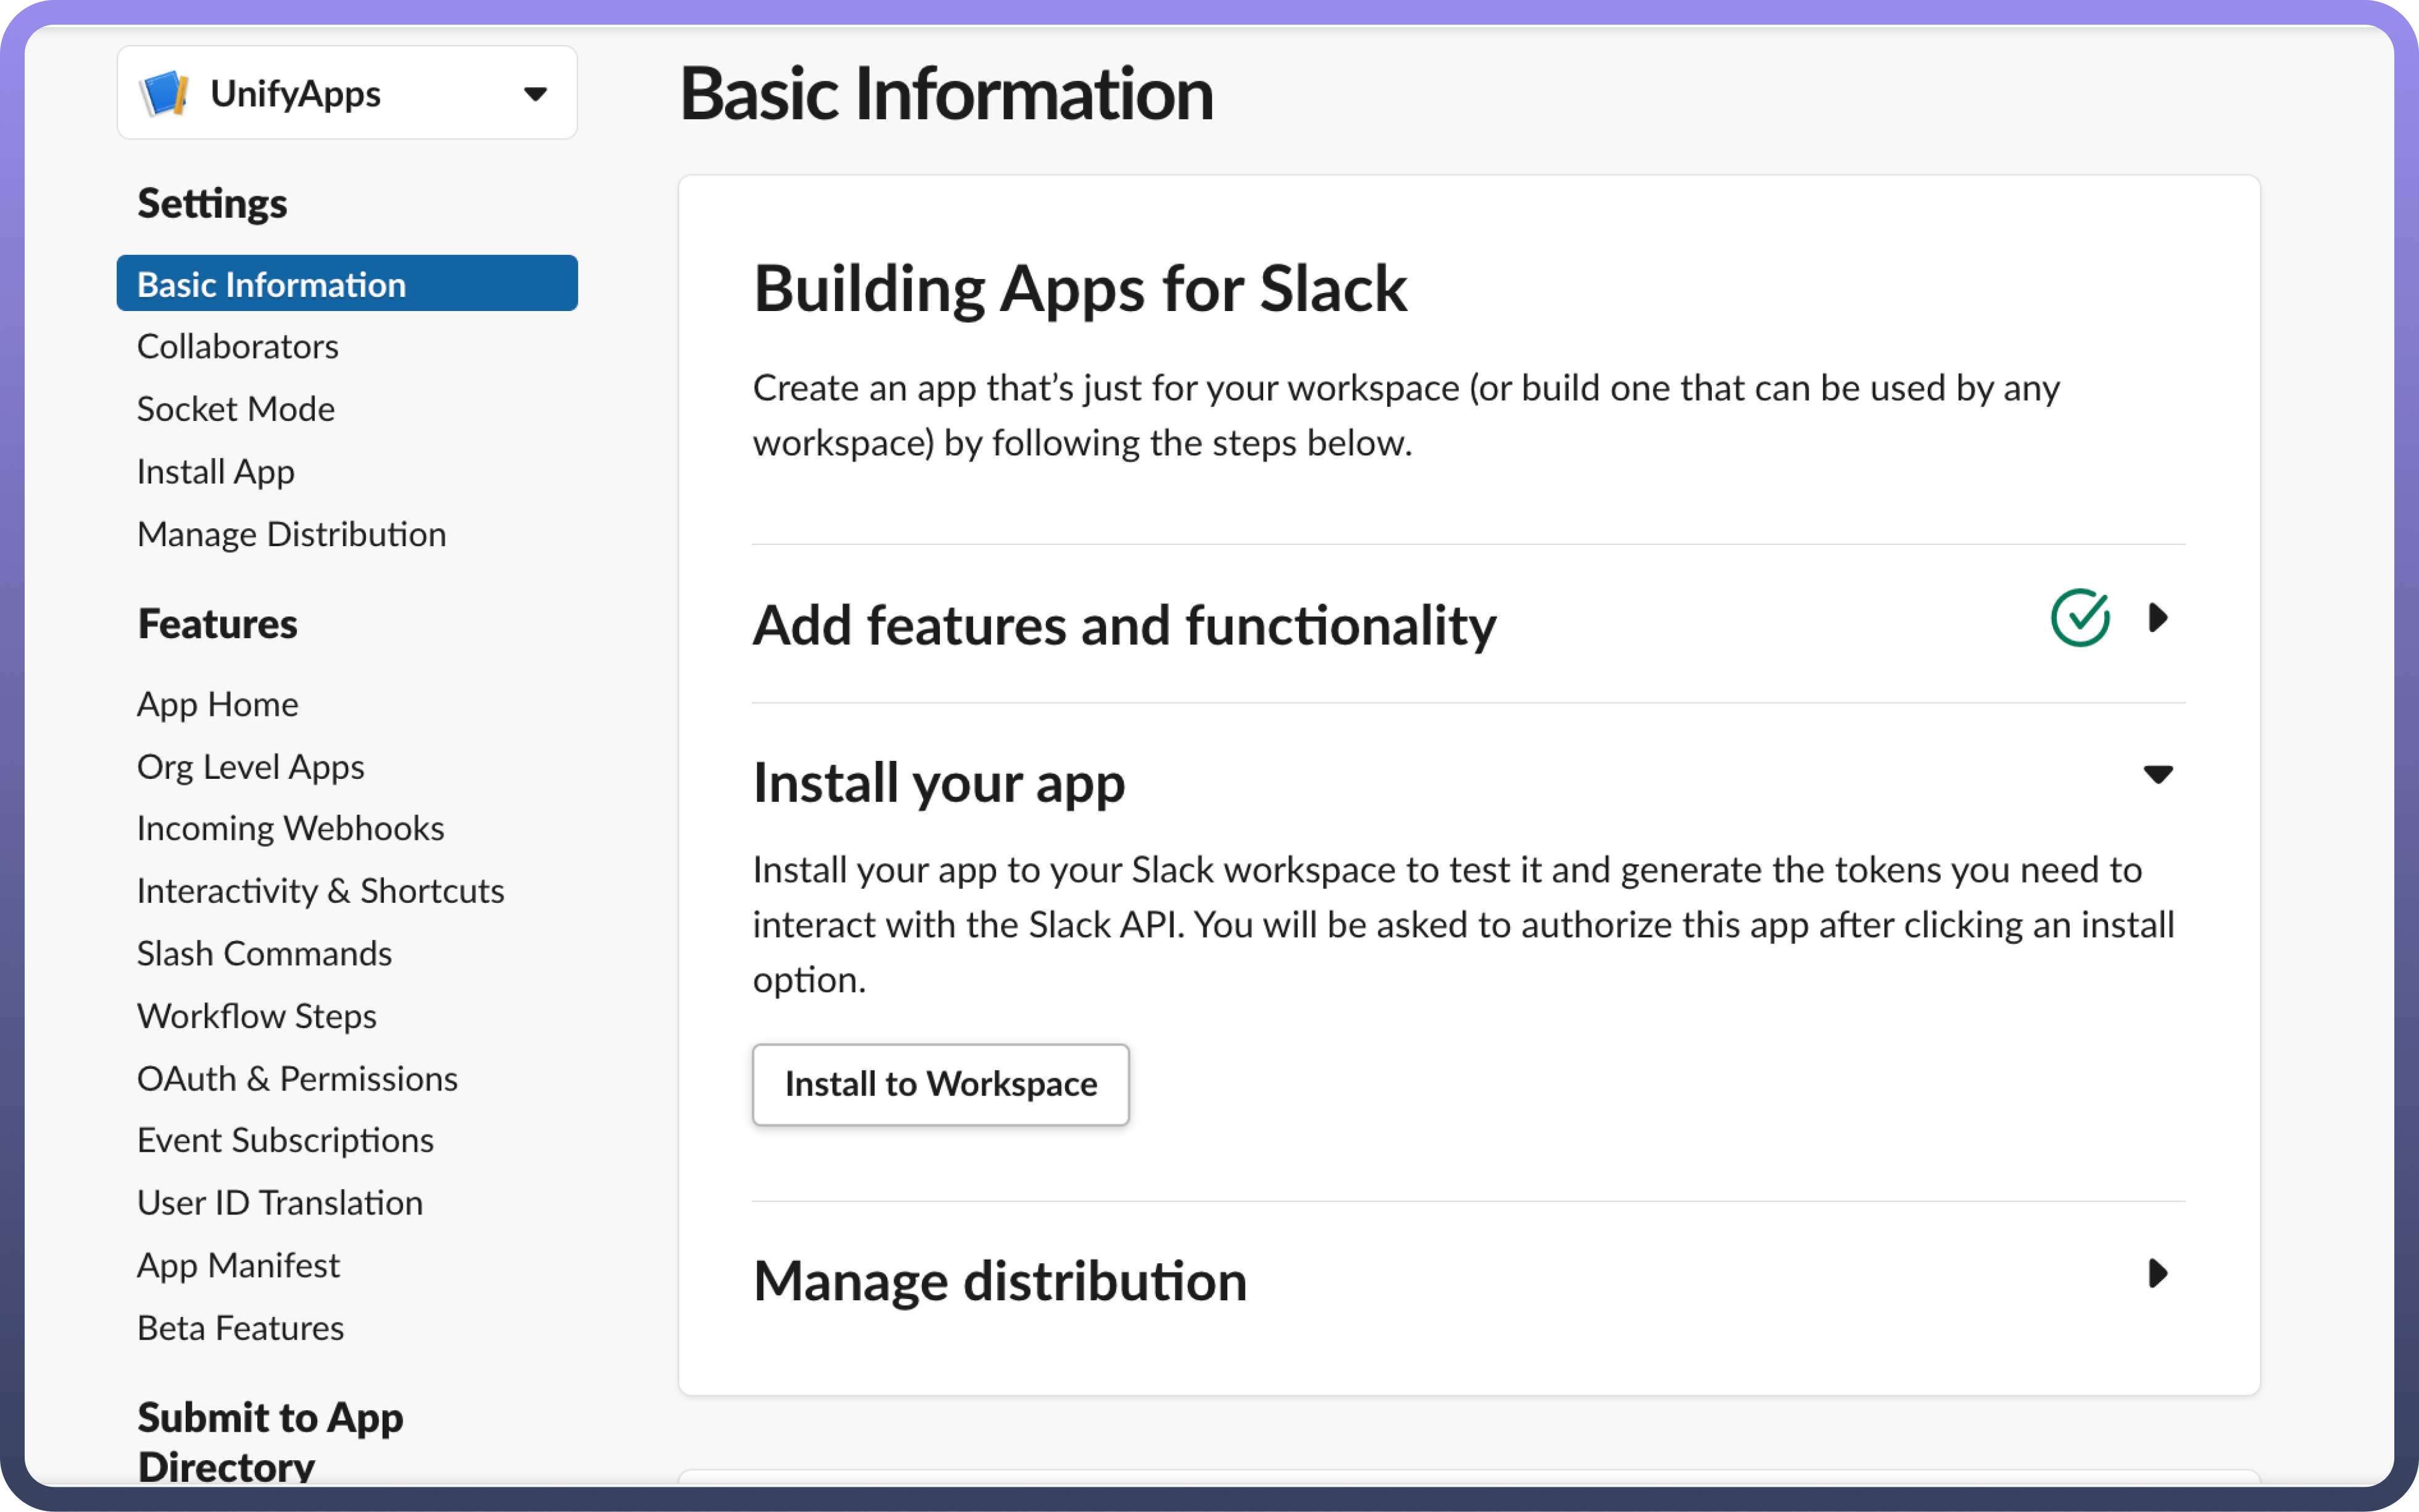Viewport: 2419px width, 1512px height.
Task: Expand Add features and functionality section
Action: (2158, 618)
